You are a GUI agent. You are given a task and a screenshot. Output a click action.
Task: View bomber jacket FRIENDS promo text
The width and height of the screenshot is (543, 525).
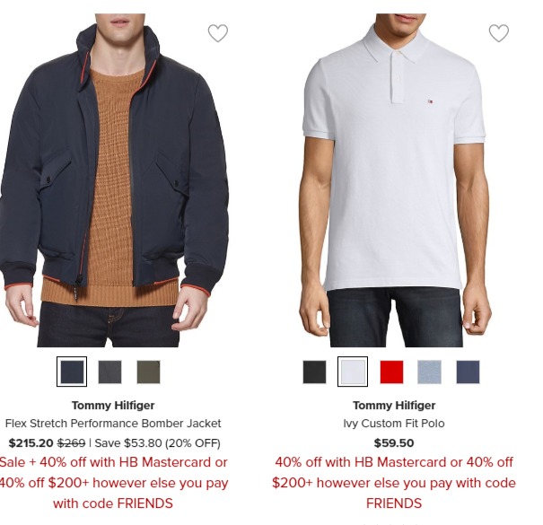pos(113,483)
